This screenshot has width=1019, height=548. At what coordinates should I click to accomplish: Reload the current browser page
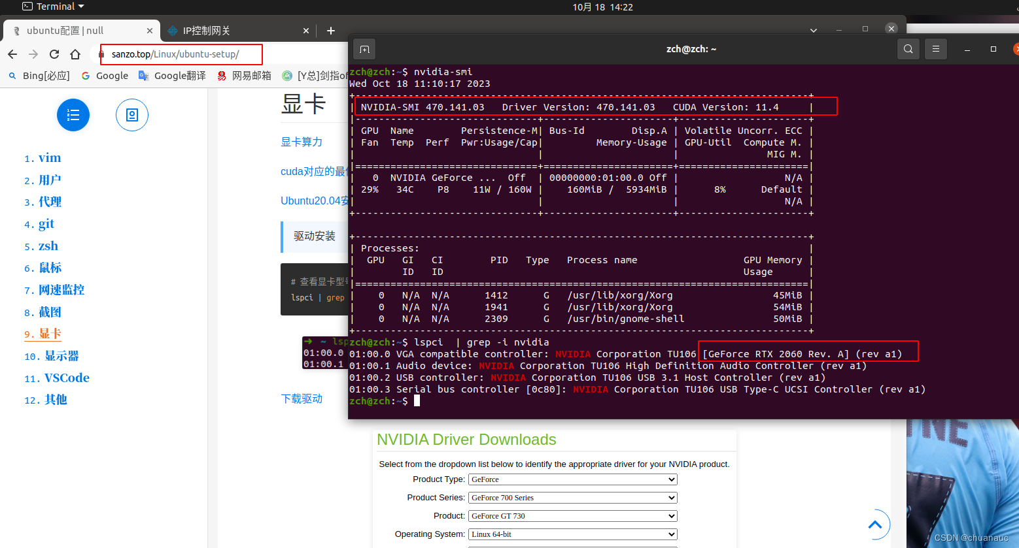click(54, 54)
